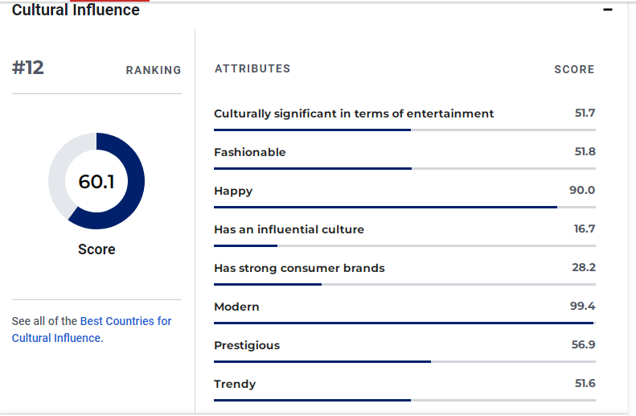Click the influential culture score bar
The image size is (636, 416).
point(404,245)
